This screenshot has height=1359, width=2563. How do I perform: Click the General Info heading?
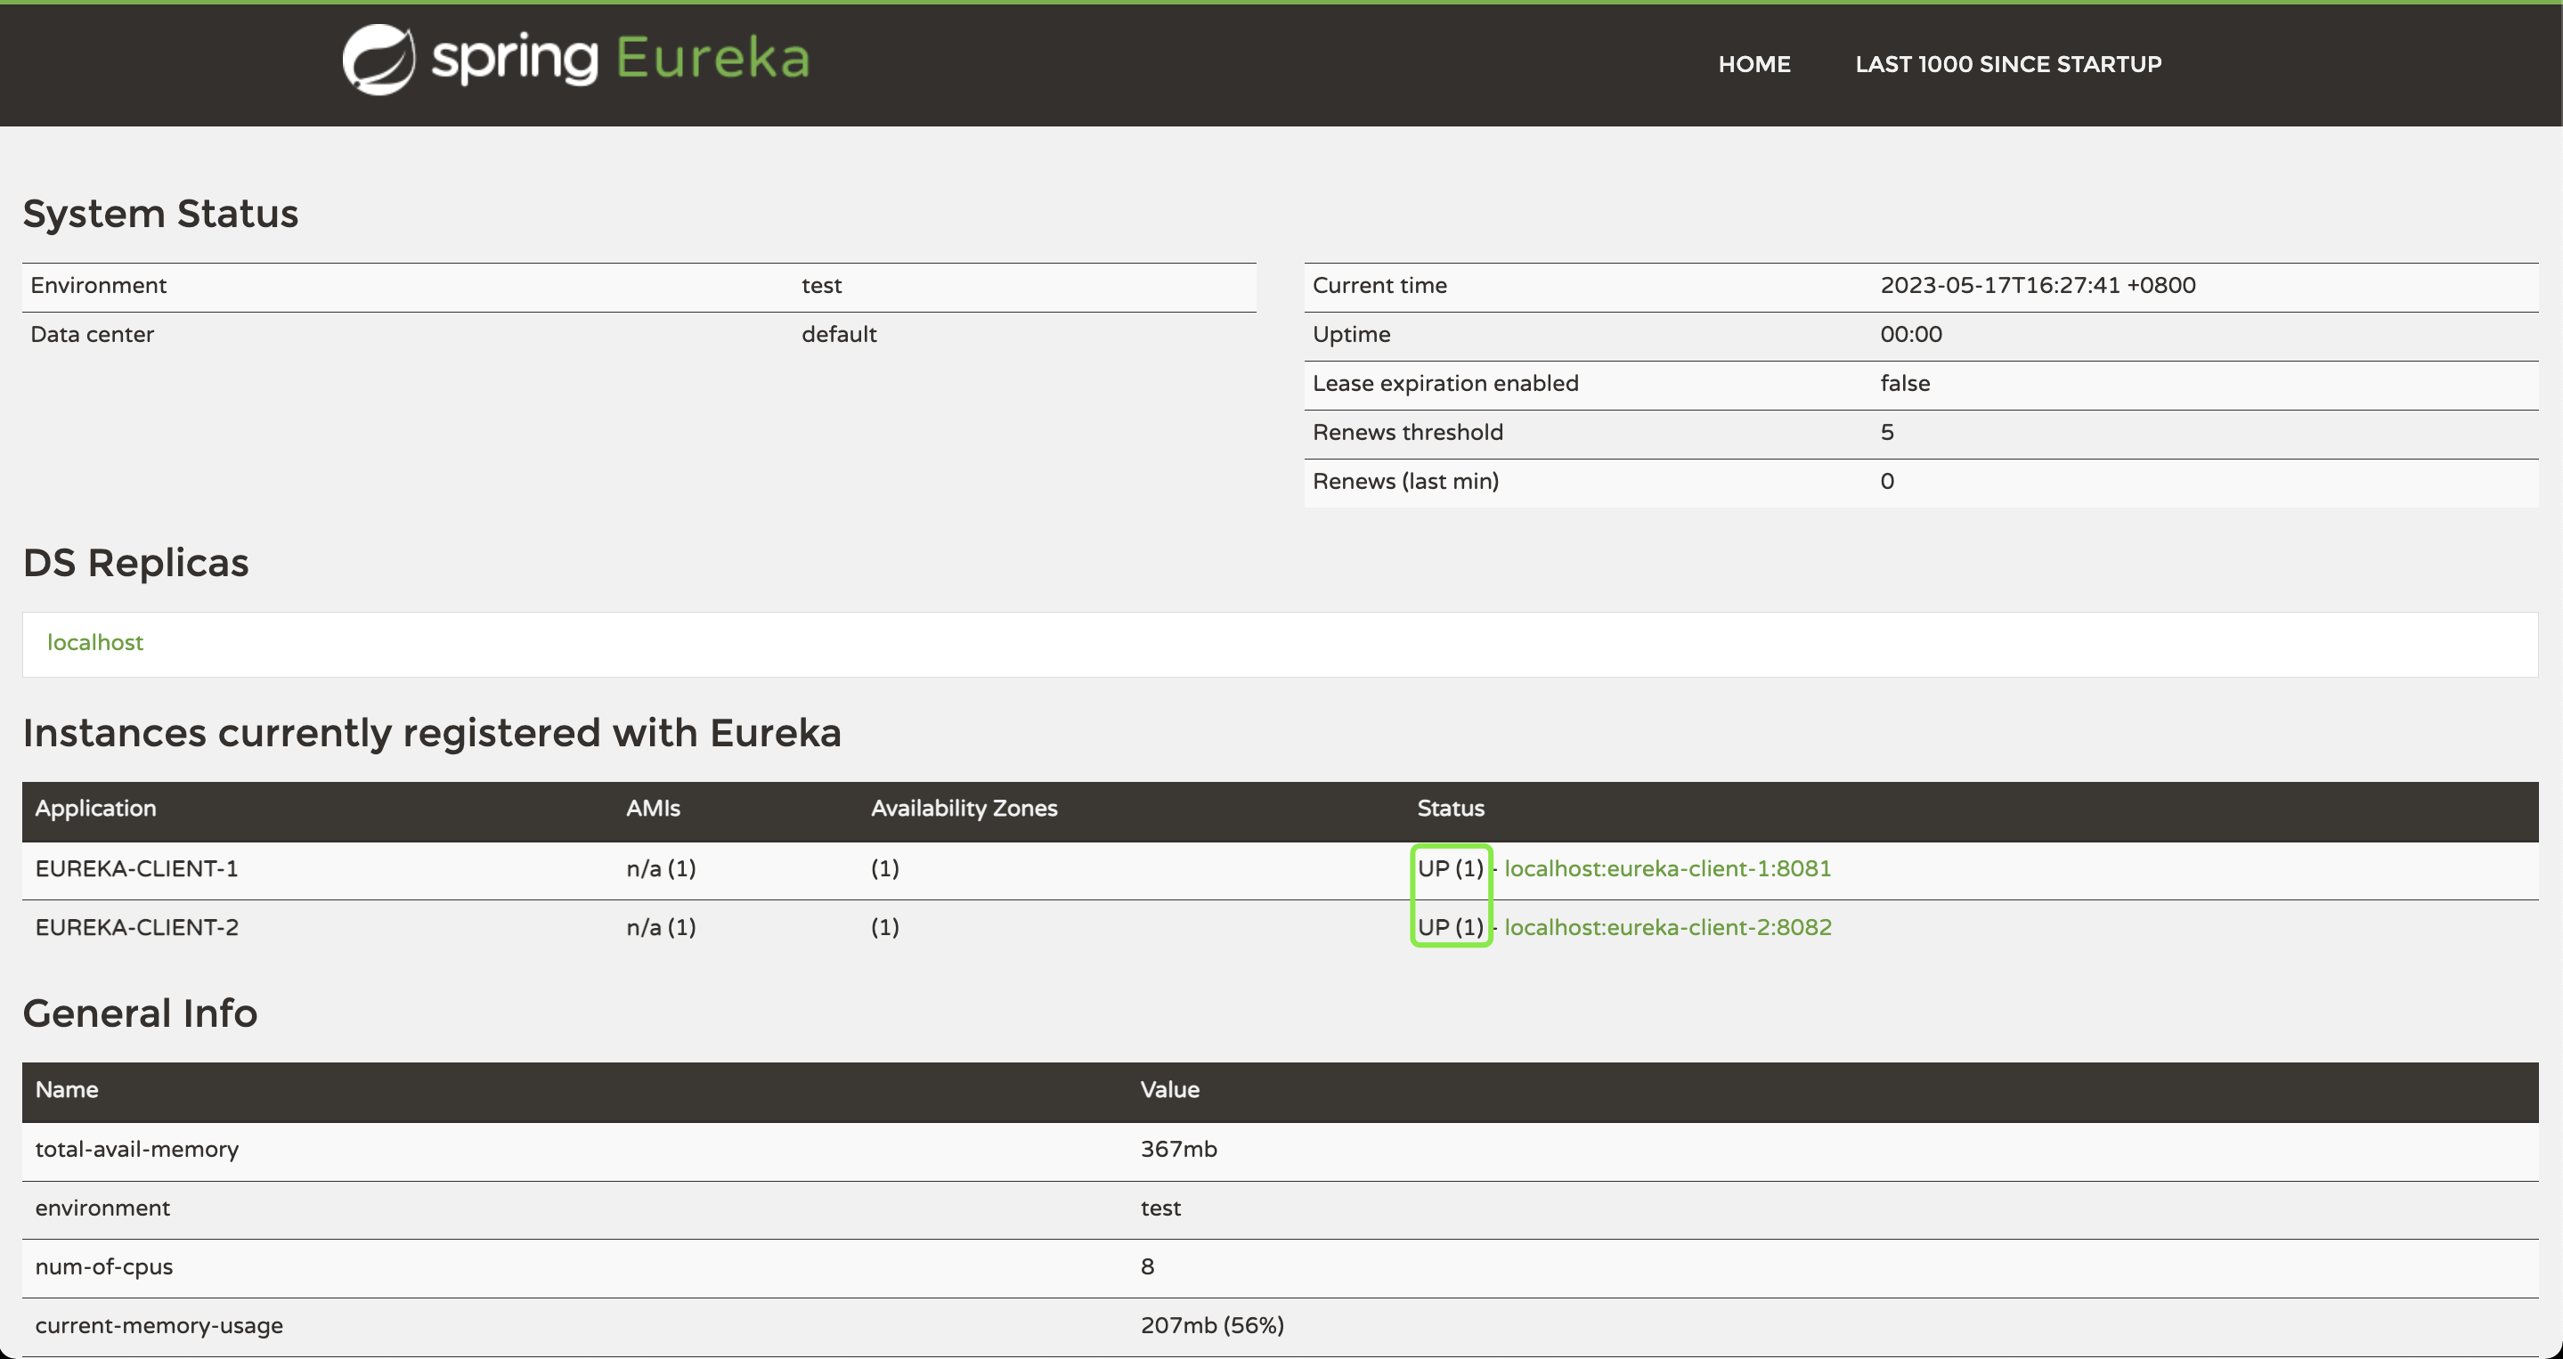click(x=139, y=1013)
